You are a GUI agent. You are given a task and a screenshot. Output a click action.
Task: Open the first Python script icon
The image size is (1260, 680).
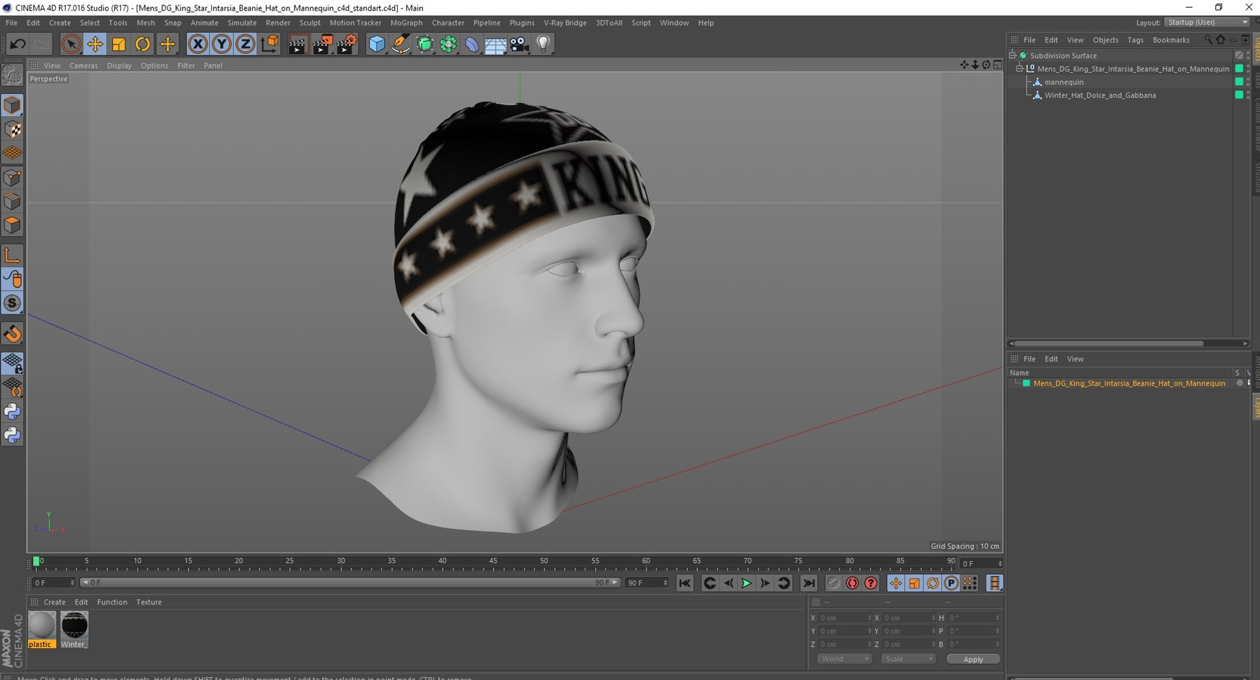[x=12, y=412]
